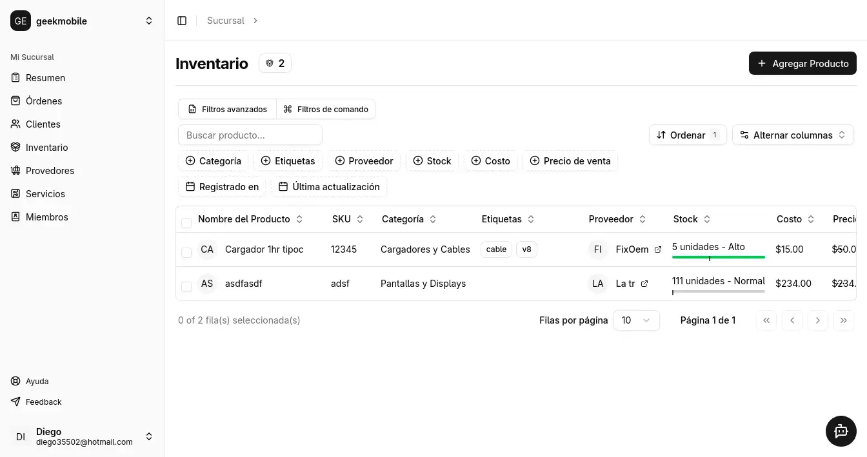867x457 pixels.
Task: Navigate to Órdenes in sidebar
Action: pyautogui.click(x=44, y=101)
